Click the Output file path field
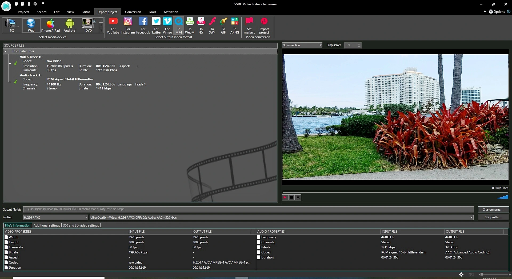 pyautogui.click(x=248, y=209)
